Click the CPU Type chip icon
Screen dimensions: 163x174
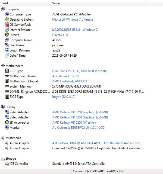pos(7,71)
